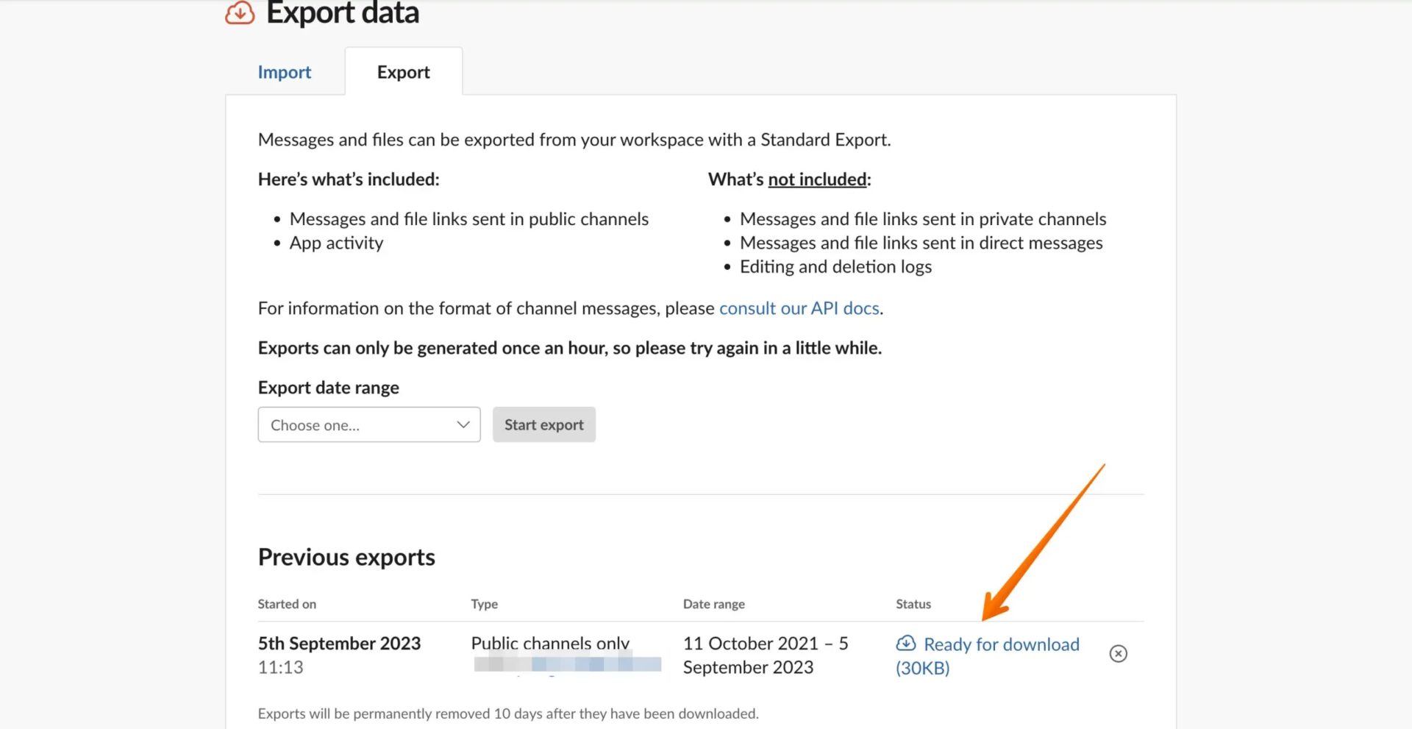The image size is (1412, 729).
Task: Switch to the Import tab
Action: coord(284,71)
